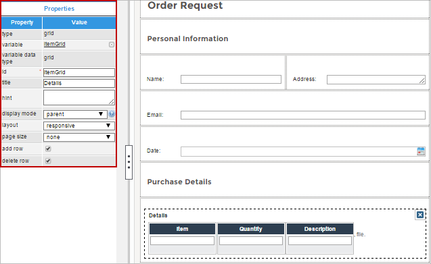431x264 pixels.
Task: Select the Order Request title
Action: click(x=185, y=5)
